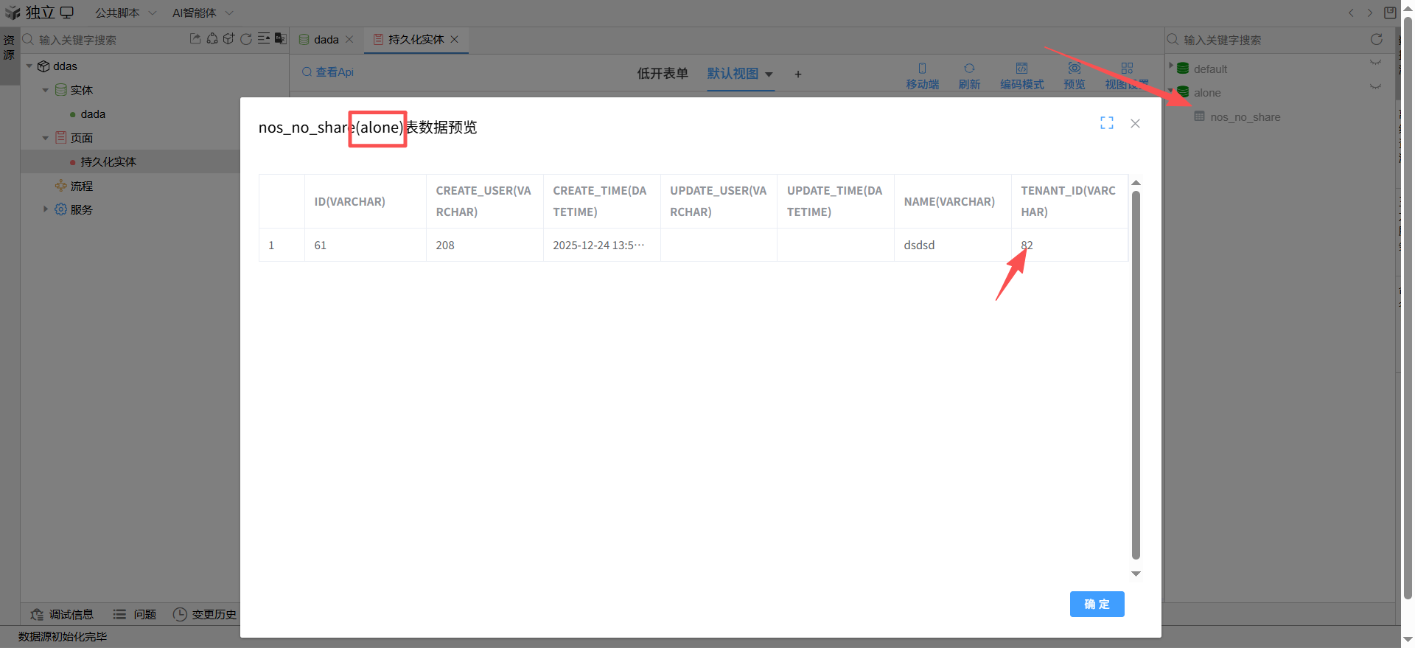Open the 变更历史 bottom tab
Viewport: 1415px width, 648px height.
(x=205, y=614)
